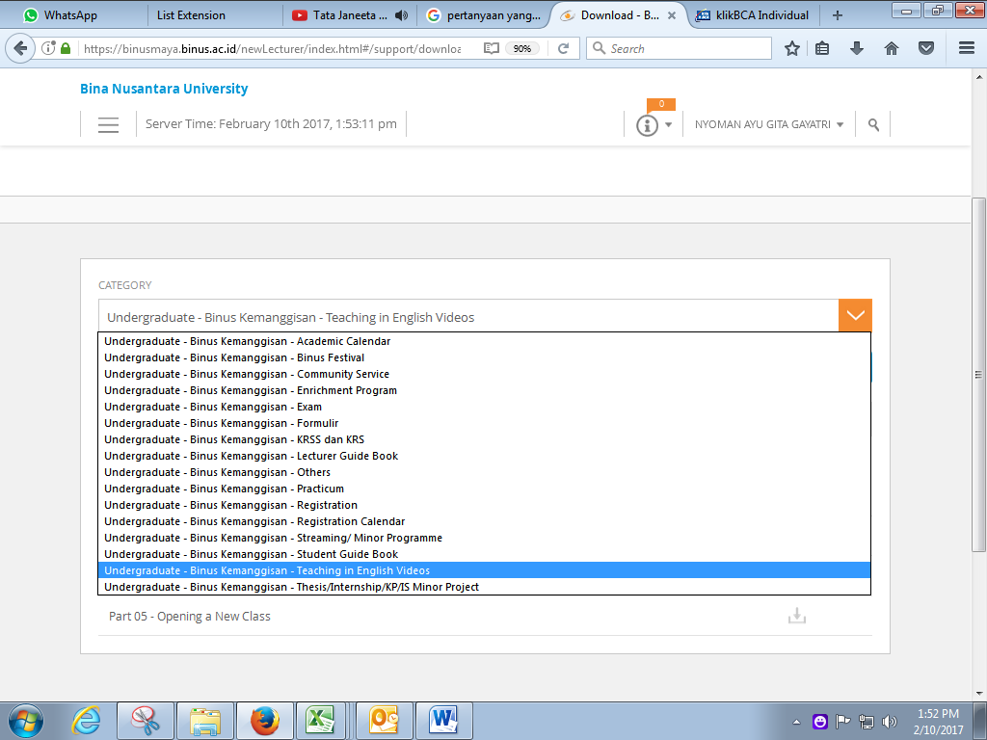Click the Firefox search input field
Screen dimensions: 987x740
684,48
